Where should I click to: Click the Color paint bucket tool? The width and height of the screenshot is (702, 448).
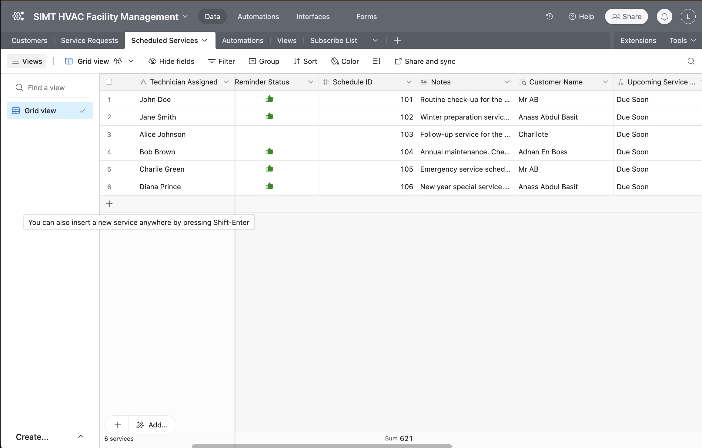tap(345, 61)
